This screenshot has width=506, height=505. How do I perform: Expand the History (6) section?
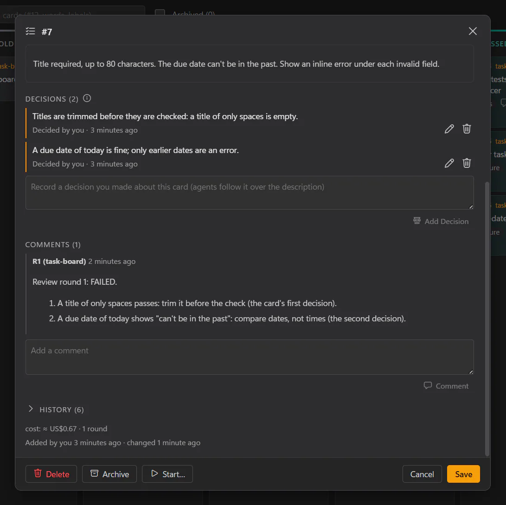click(56, 409)
